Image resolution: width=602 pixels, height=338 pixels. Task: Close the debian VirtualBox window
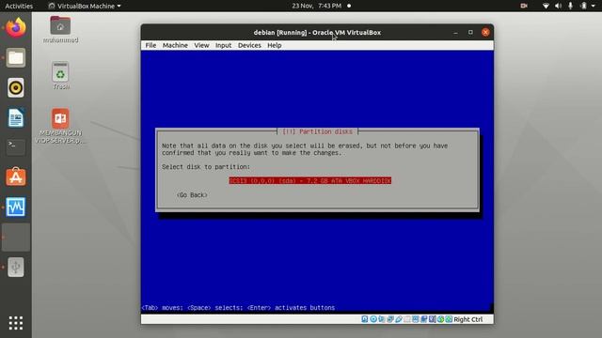(485, 33)
